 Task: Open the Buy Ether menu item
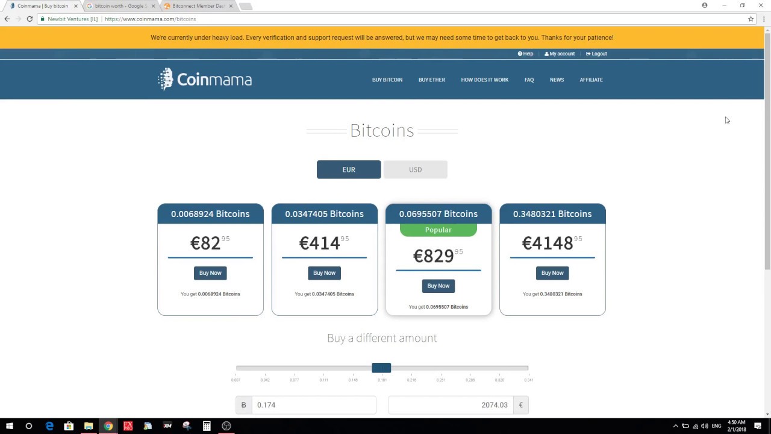[x=432, y=80]
